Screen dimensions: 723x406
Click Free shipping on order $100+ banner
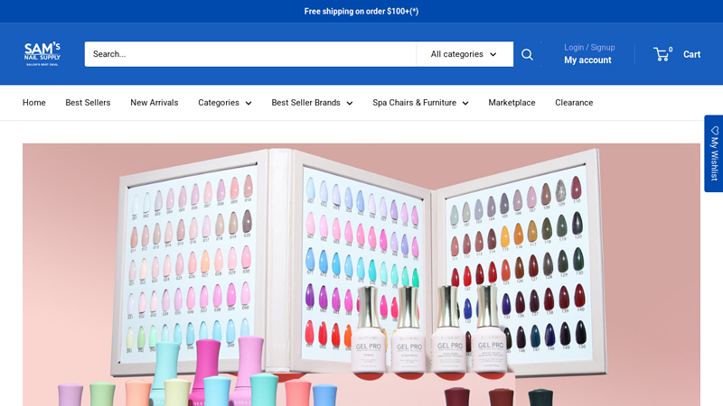click(361, 12)
